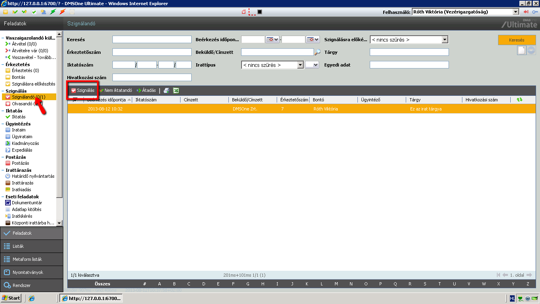Filter list by Összes in alphabet bar

(103, 284)
